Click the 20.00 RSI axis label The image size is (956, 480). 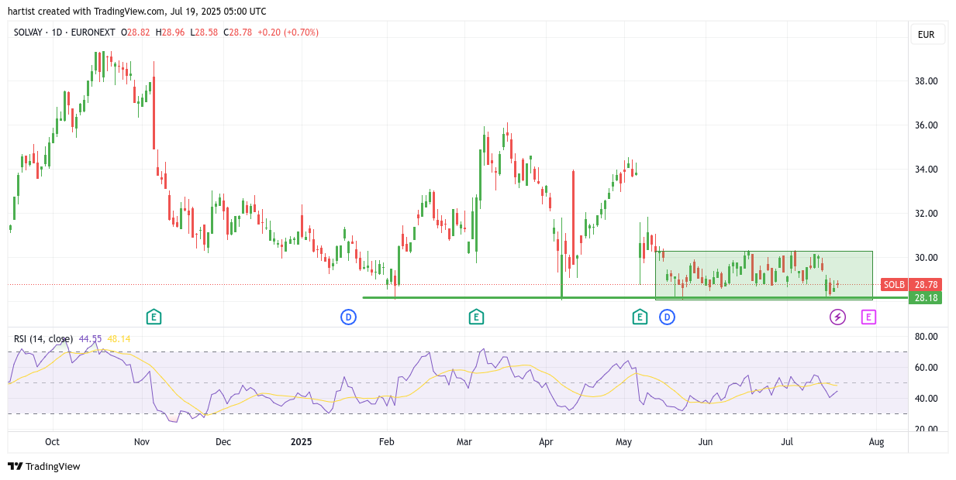927,429
